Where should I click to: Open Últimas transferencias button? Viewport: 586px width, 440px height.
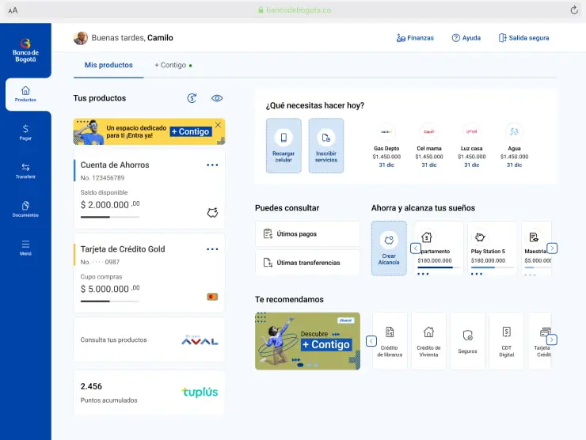click(307, 262)
